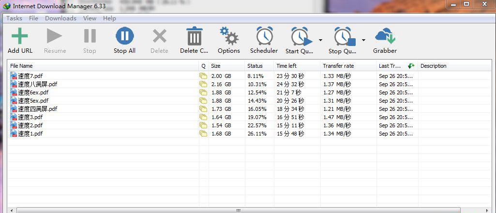Open the View menu
496x213 pixels.
pos(90,18)
